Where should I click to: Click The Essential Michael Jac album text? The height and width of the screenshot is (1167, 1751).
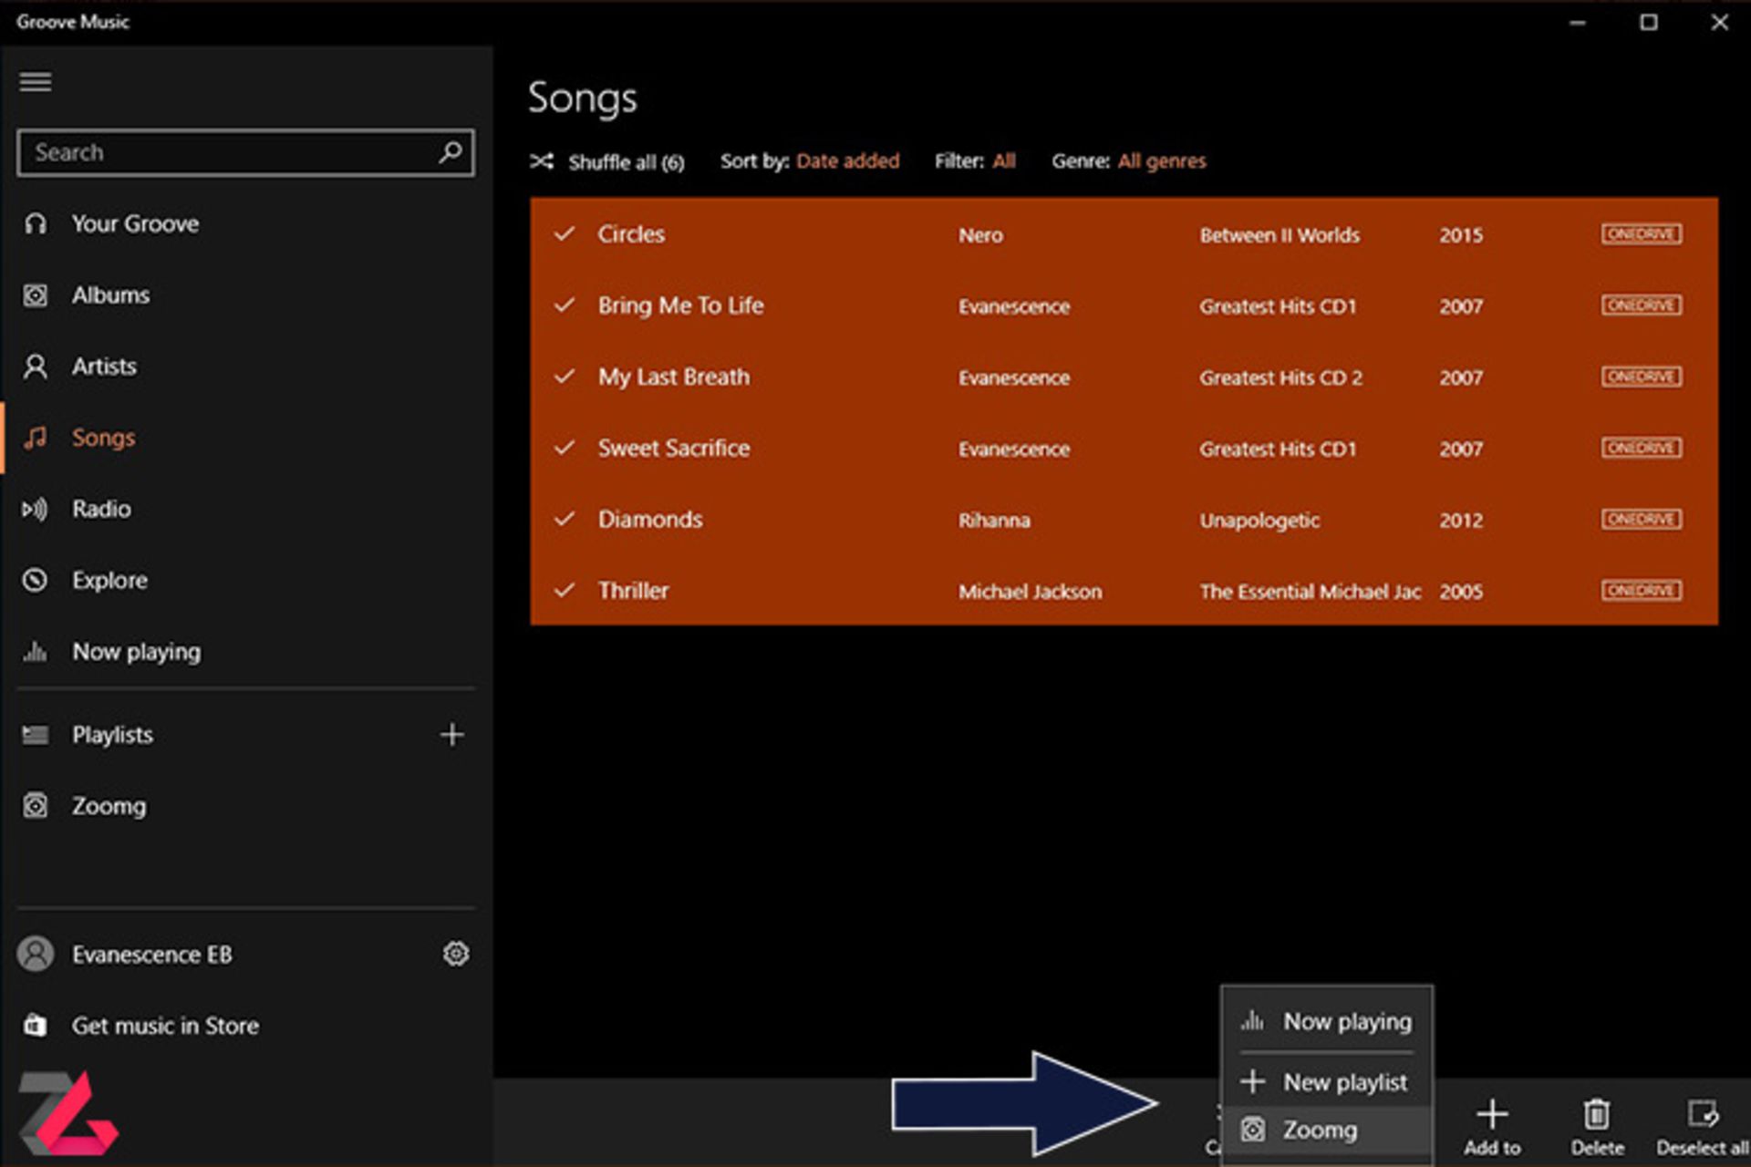click(1310, 592)
